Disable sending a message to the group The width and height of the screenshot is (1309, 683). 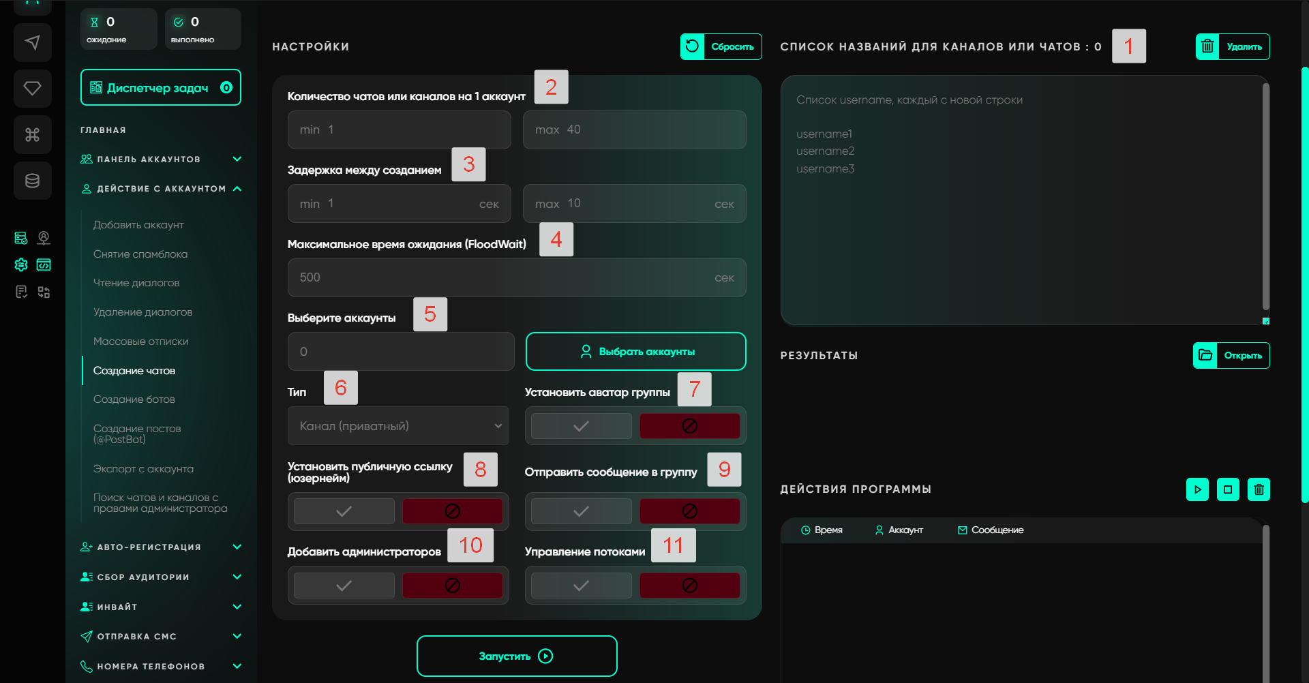coord(689,511)
